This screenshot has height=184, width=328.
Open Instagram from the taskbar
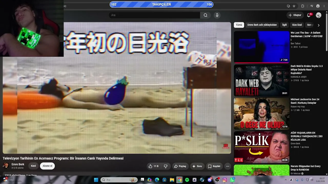click(x=225, y=180)
